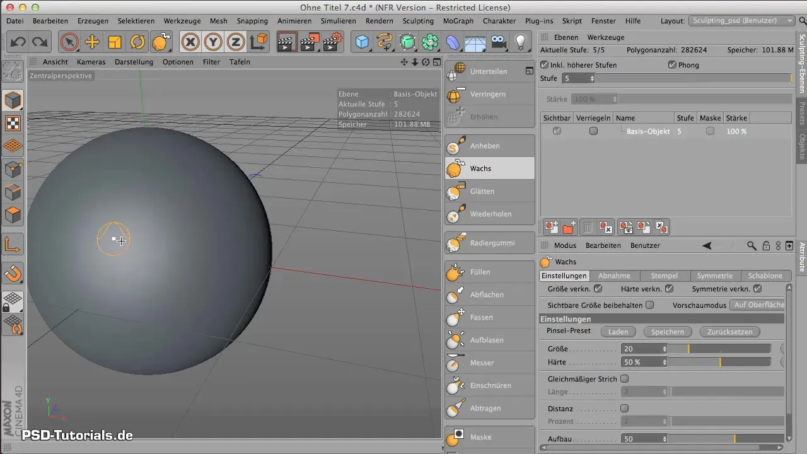Open the Sculpting menu
Viewport: 807px width, 454px height.
point(418,21)
